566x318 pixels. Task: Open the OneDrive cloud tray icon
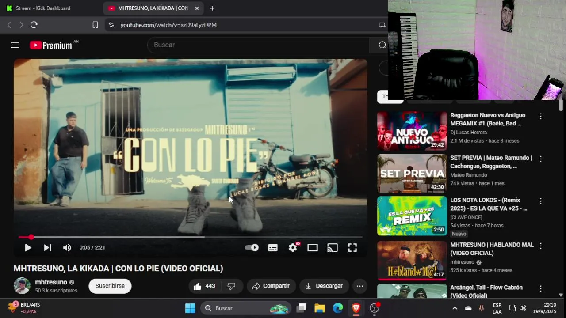(x=468, y=308)
